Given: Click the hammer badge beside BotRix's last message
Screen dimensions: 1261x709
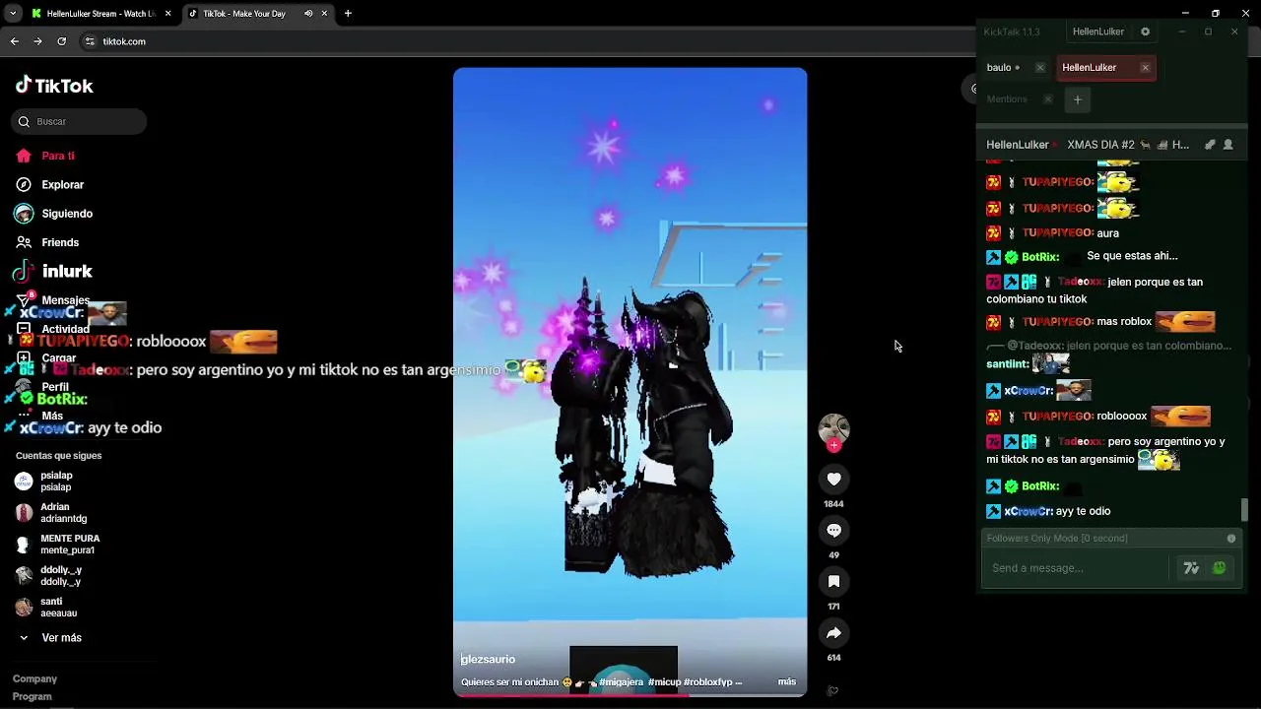Looking at the screenshot, I should pos(993,486).
